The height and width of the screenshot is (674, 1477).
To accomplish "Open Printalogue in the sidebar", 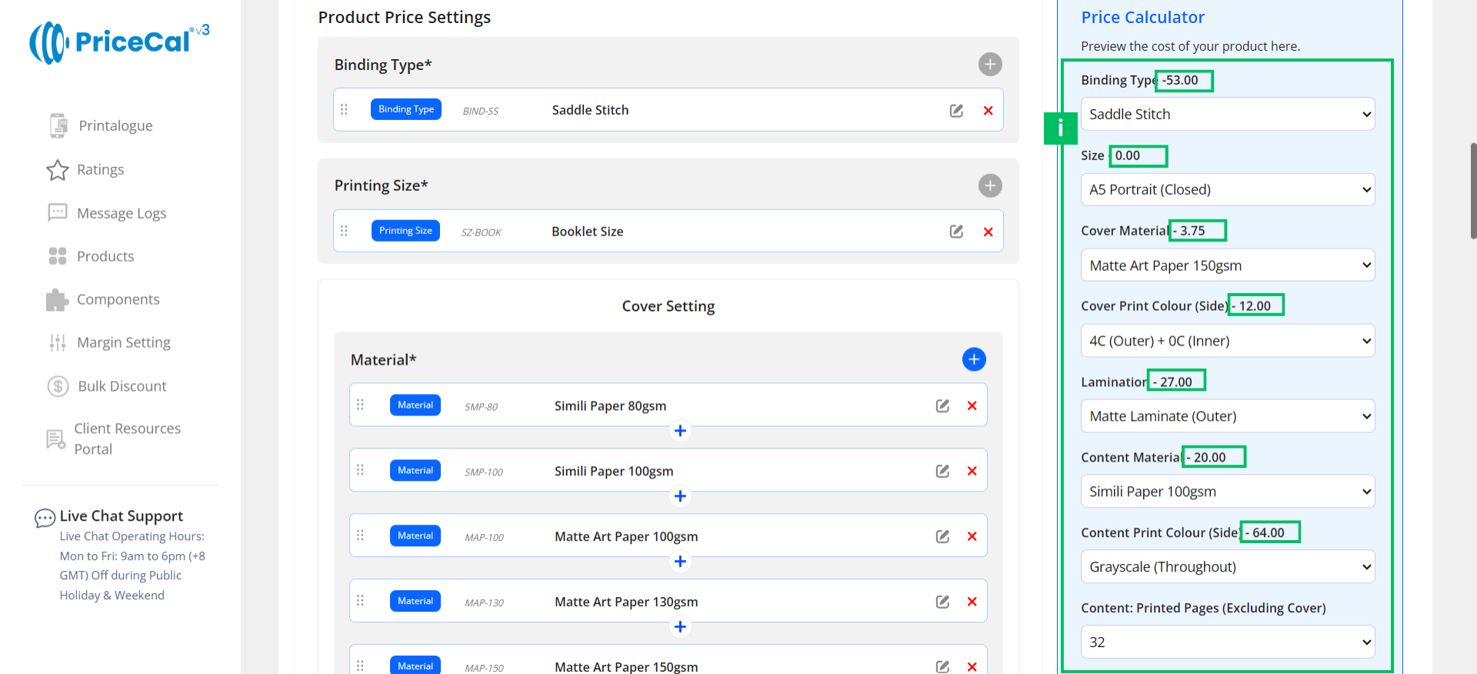I will [115, 126].
